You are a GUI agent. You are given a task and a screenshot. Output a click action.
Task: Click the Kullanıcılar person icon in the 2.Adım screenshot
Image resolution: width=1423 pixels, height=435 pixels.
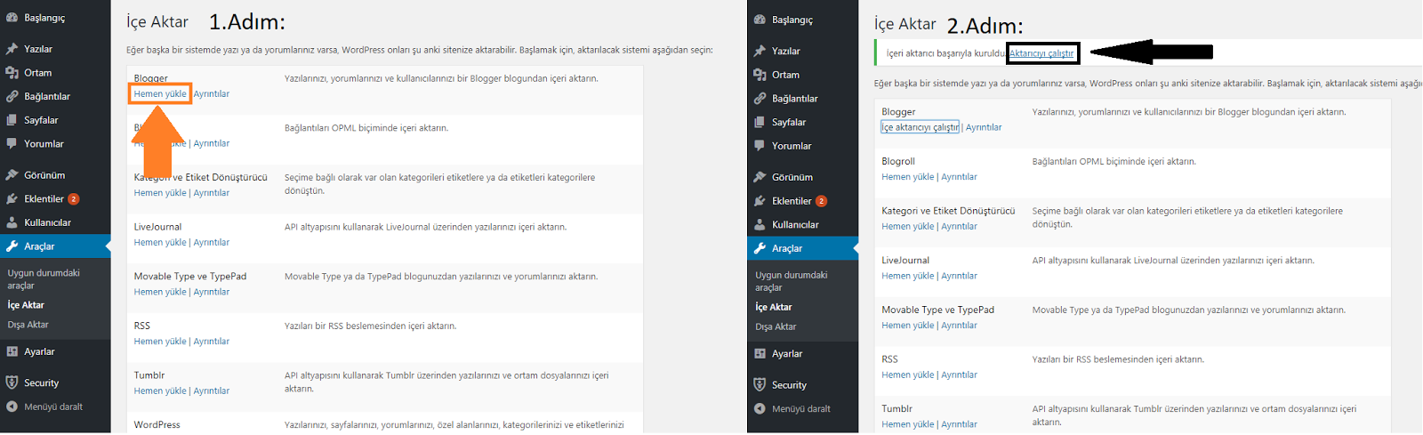click(760, 224)
